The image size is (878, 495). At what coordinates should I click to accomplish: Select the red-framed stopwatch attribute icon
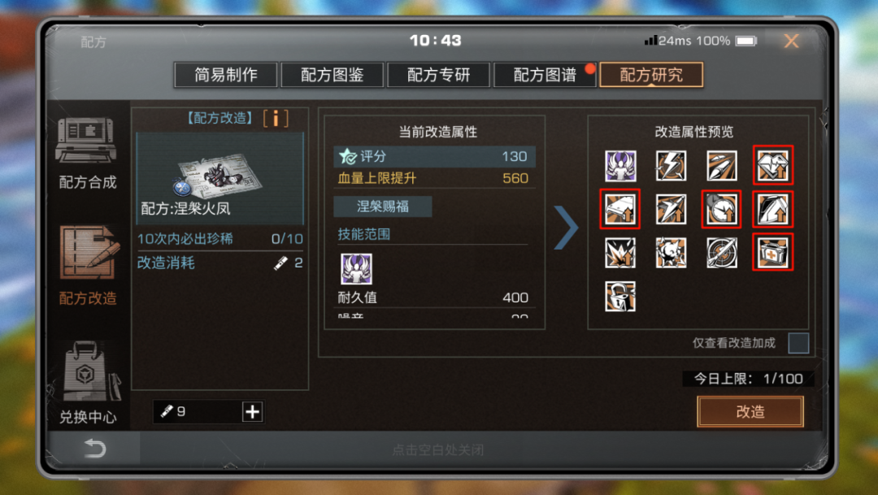[x=721, y=209]
